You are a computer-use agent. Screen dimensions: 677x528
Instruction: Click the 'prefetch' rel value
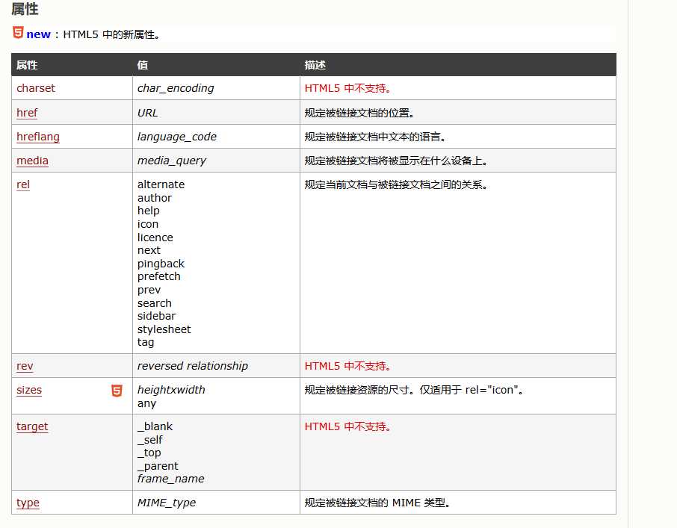click(x=158, y=276)
